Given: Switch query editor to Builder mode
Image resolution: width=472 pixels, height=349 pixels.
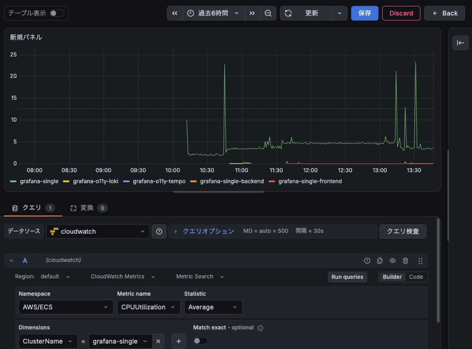Looking at the screenshot, I should click(392, 277).
